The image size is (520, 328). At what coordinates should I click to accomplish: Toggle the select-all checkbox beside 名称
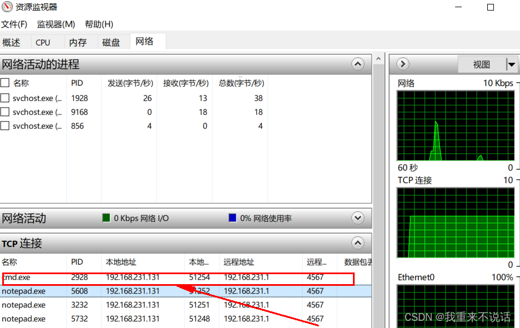(4, 83)
